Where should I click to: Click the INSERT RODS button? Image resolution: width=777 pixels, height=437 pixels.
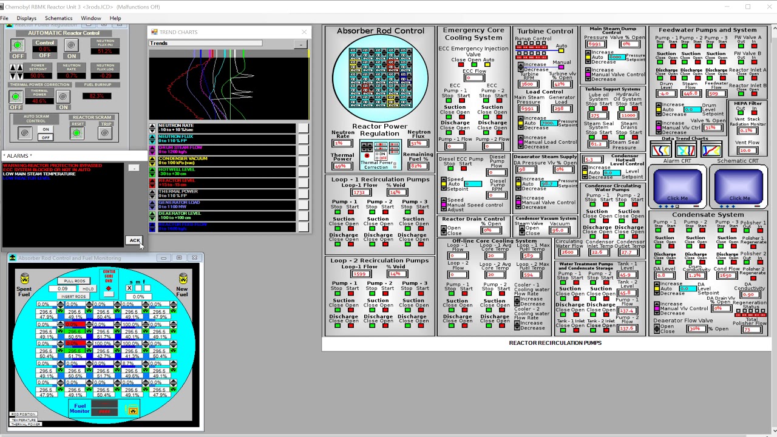pyautogui.click(x=75, y=296)
